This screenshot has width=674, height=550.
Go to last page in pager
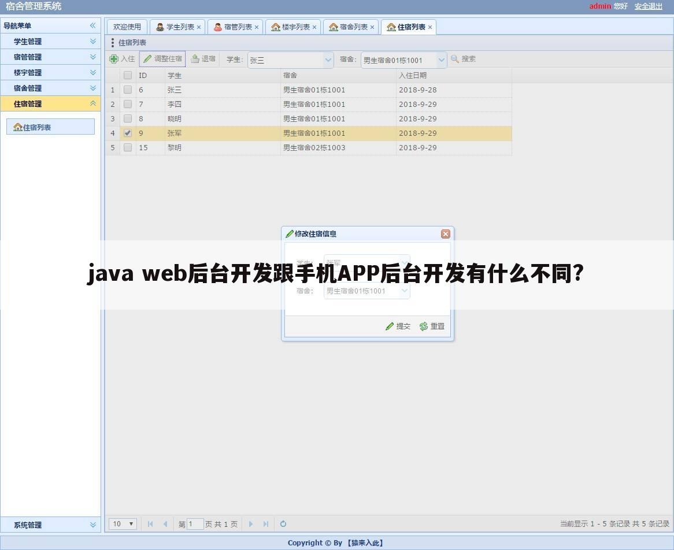pos(266,524)
